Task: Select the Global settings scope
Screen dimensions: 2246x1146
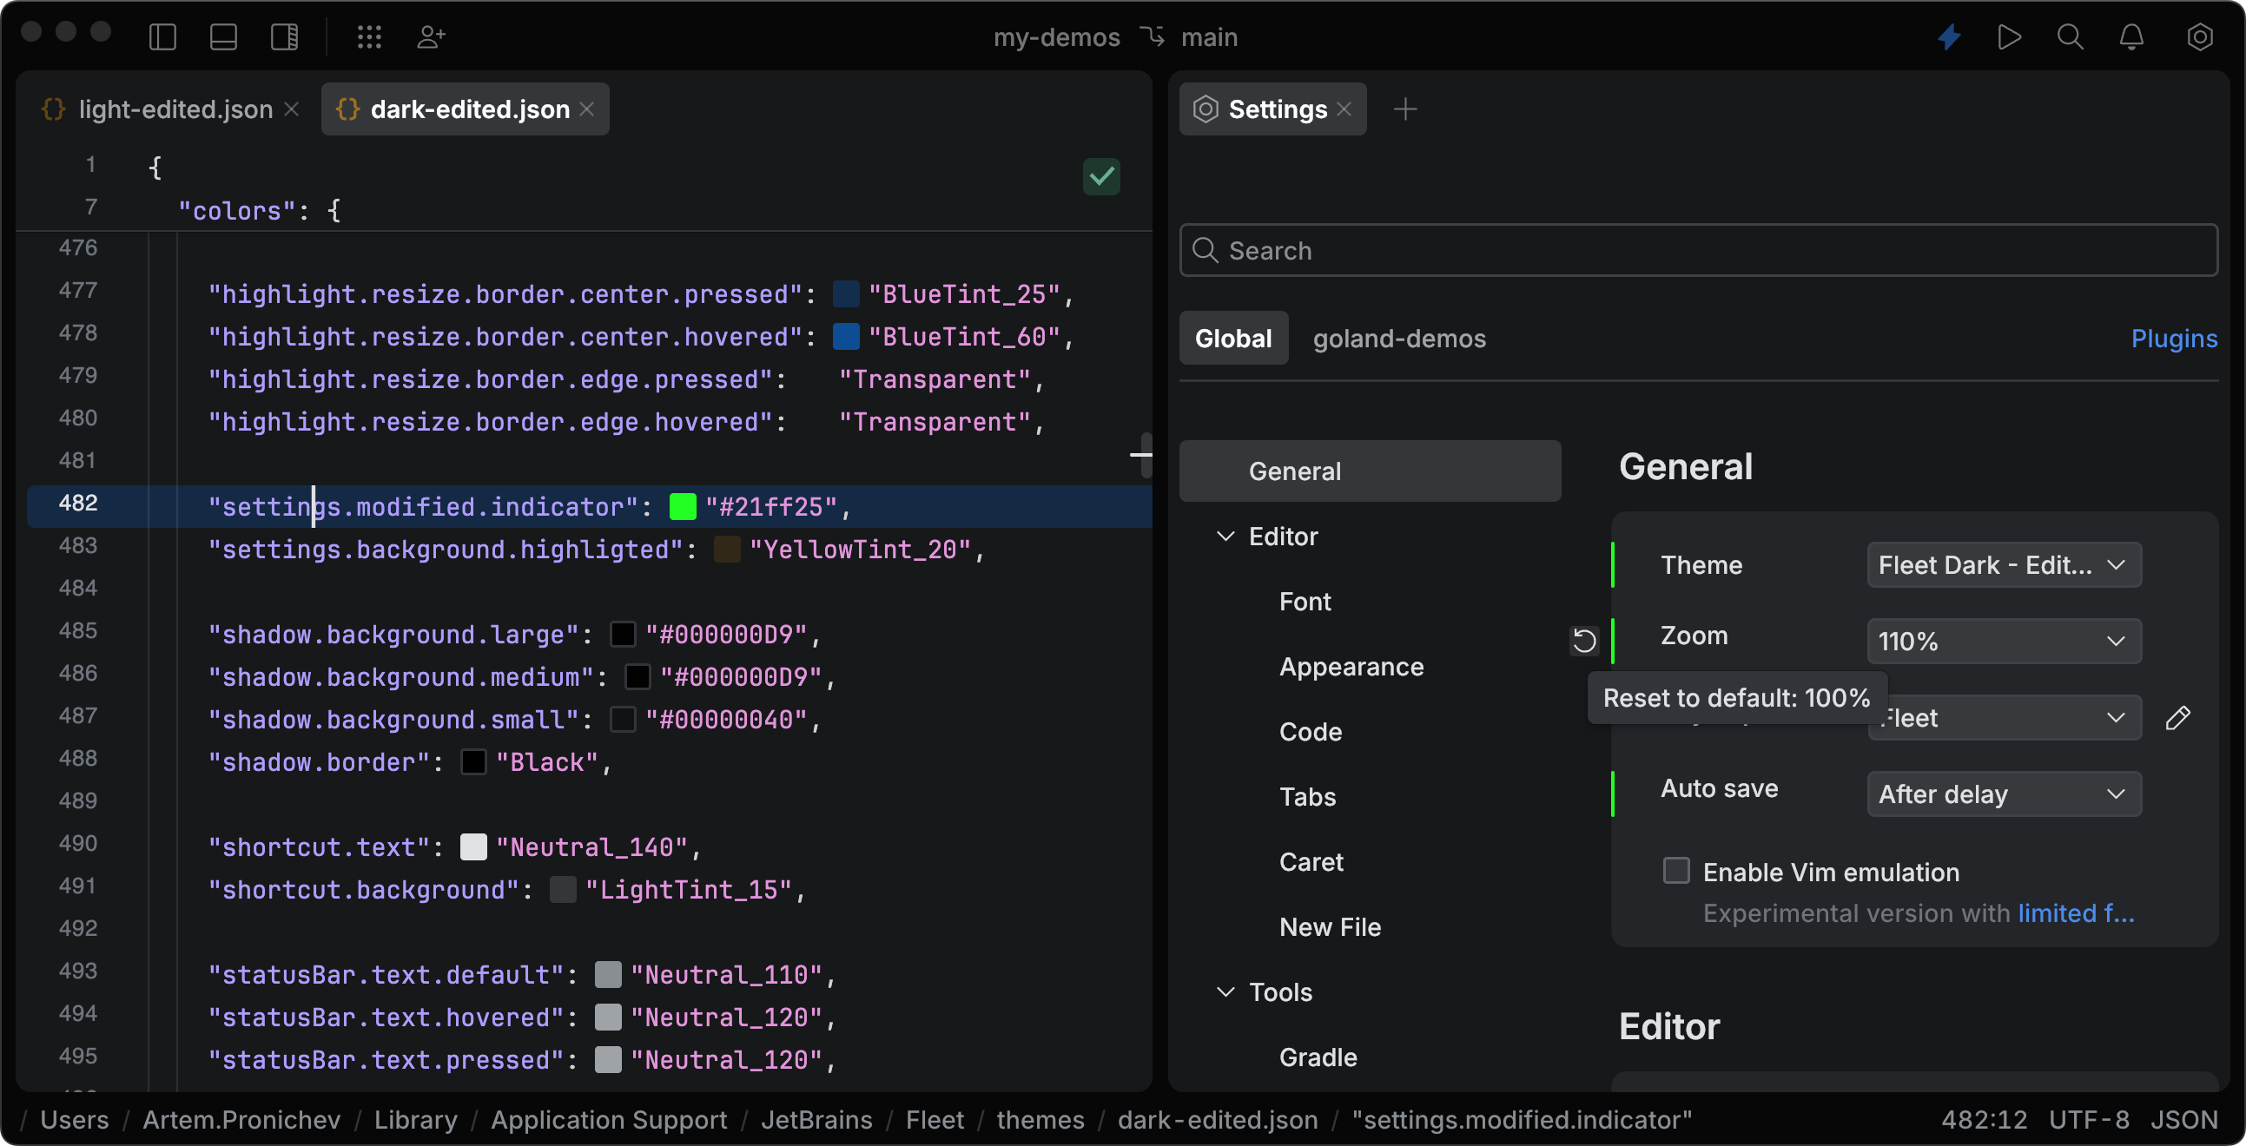Action: coord(1232,338)
